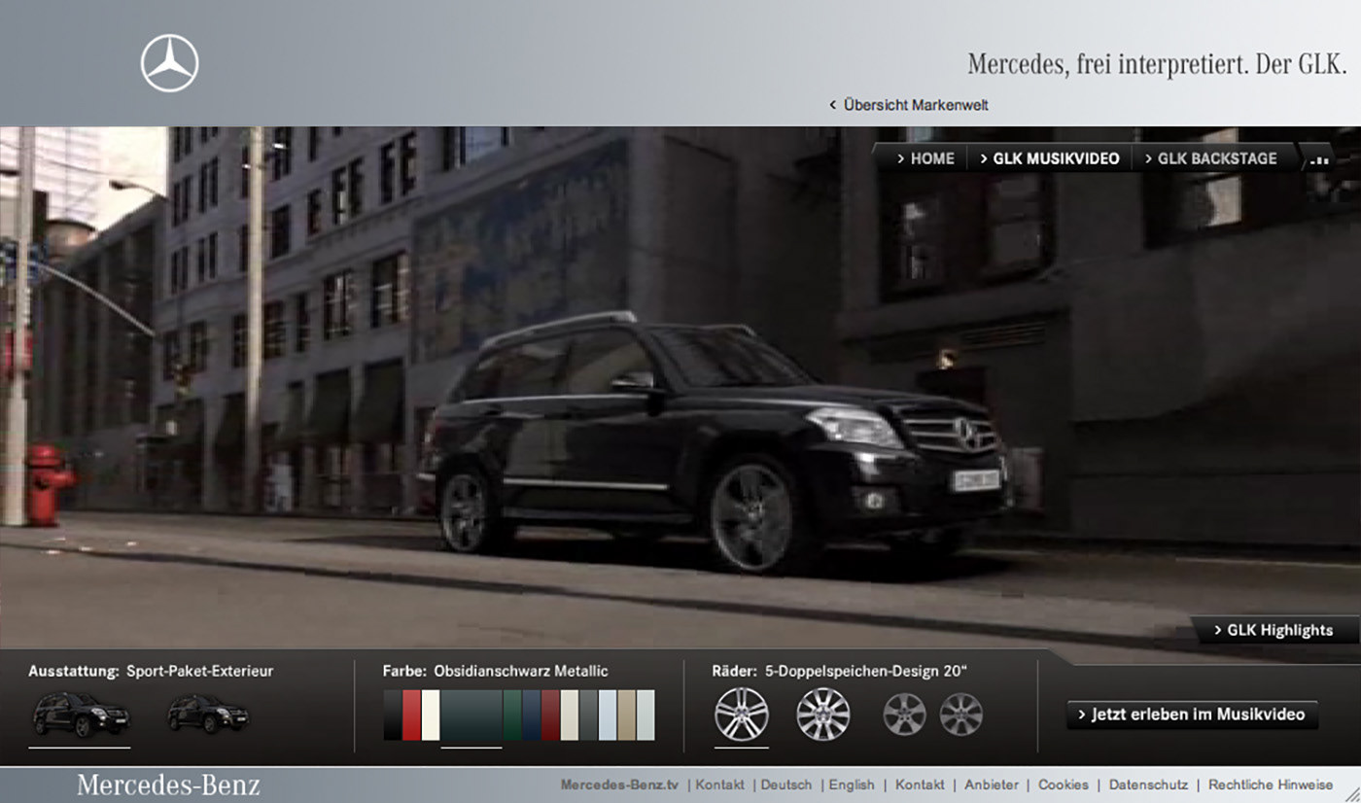Pick the bright red color swatch
Viewport: 1361px width, 803px height.
point(411,716)
